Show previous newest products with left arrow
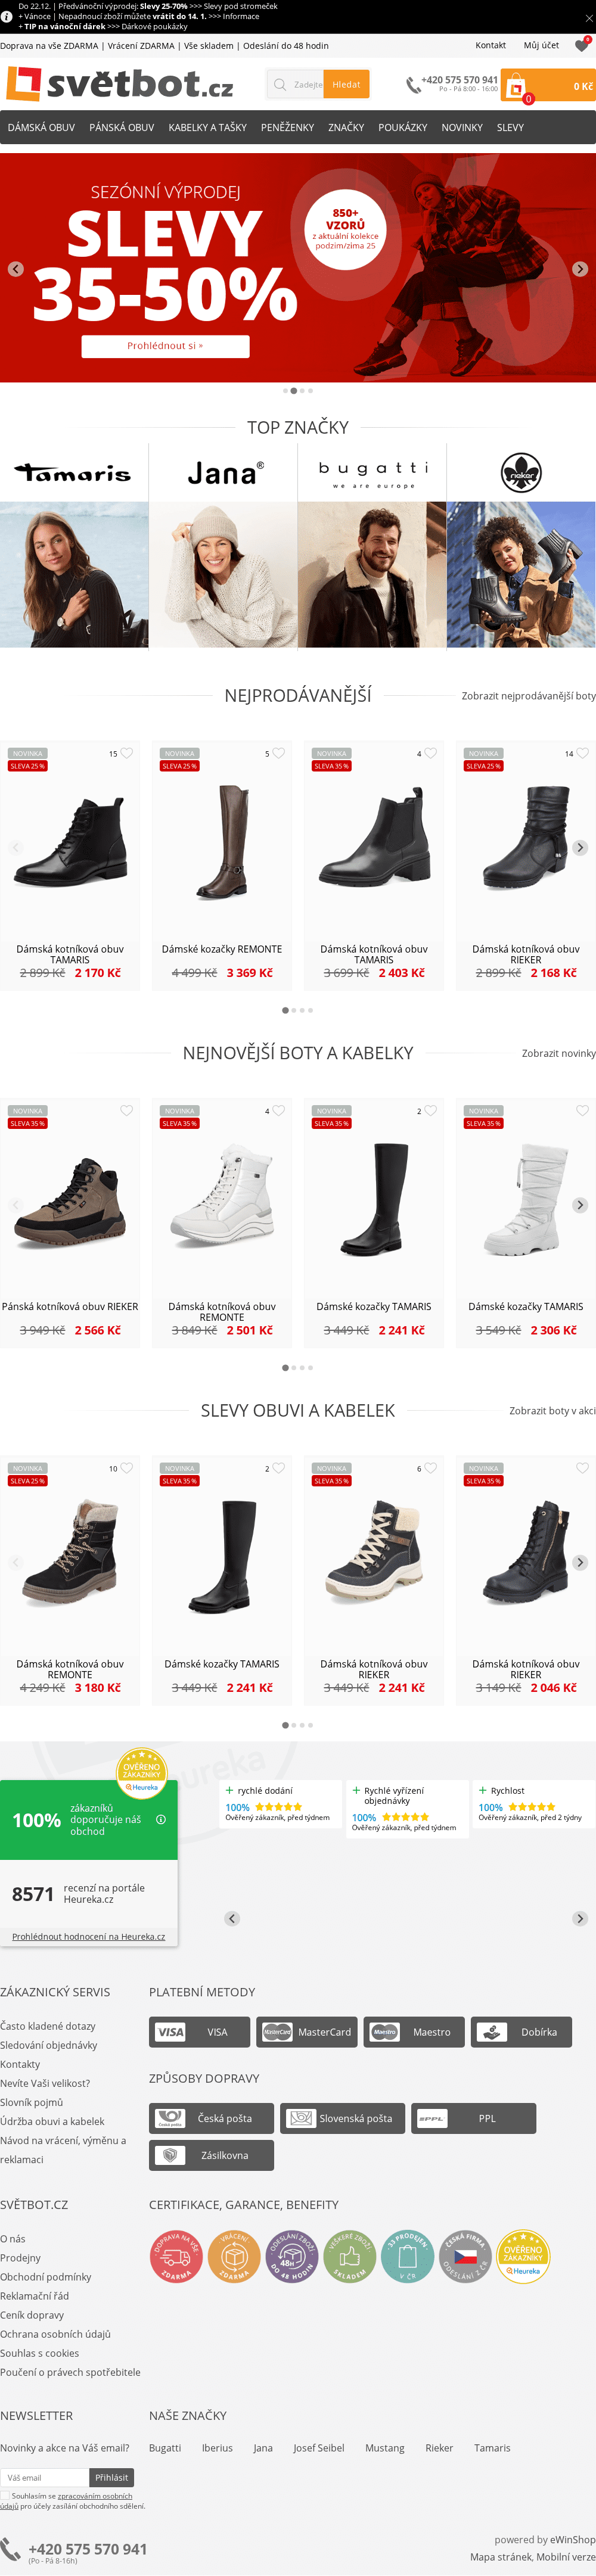 pos(15,1205)
